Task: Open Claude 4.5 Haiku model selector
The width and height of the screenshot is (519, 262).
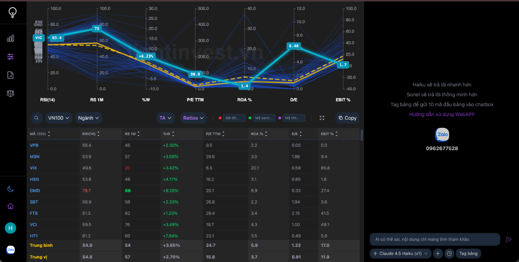Action: coord(400,253)
